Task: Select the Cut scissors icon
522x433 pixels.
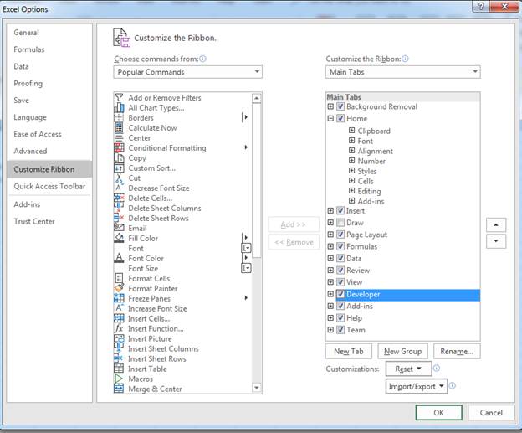Action: [119, 178]
